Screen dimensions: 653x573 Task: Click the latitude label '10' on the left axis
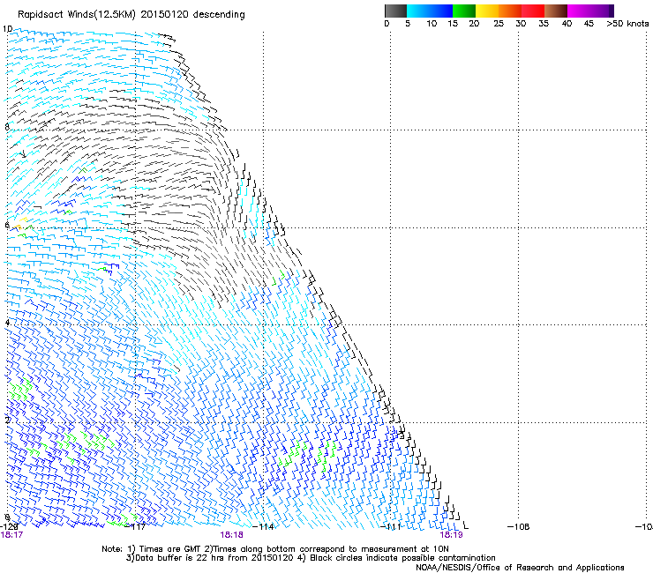pyautogui.click(x=7, y=29)
